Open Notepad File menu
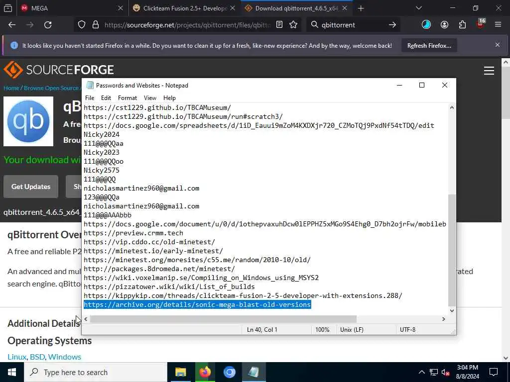This screenshot has height=382, width=510. pyautogui.click(x=90, y=98)
